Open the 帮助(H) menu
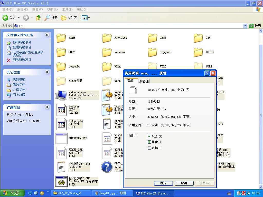 click(x=82, y=9)
